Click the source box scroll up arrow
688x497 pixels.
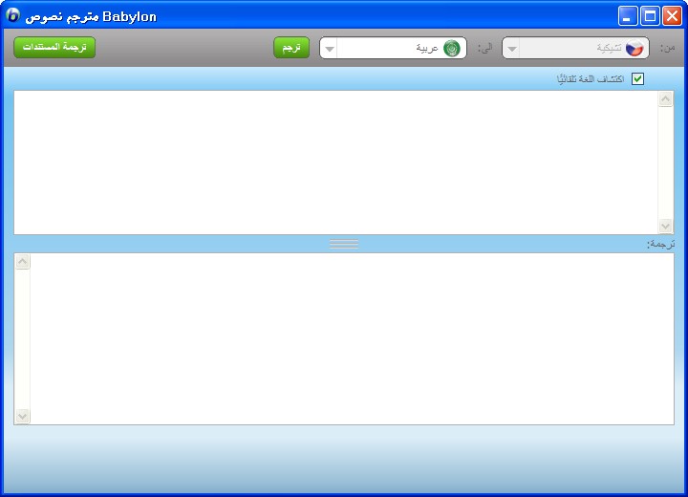click(665, 99)
